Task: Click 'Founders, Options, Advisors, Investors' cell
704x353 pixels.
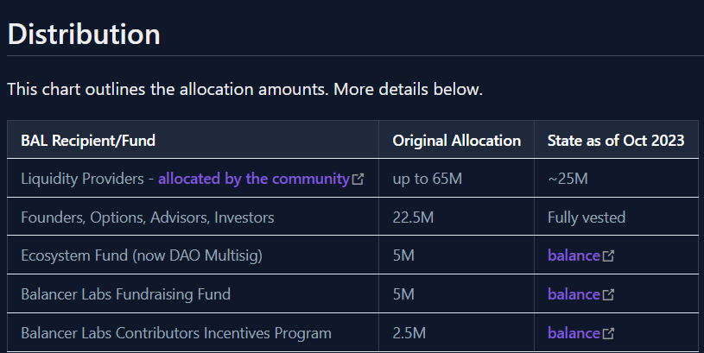Action: (x=148, y=217)
